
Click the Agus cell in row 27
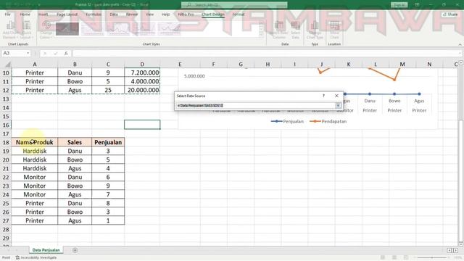click(x=75, y=220)
